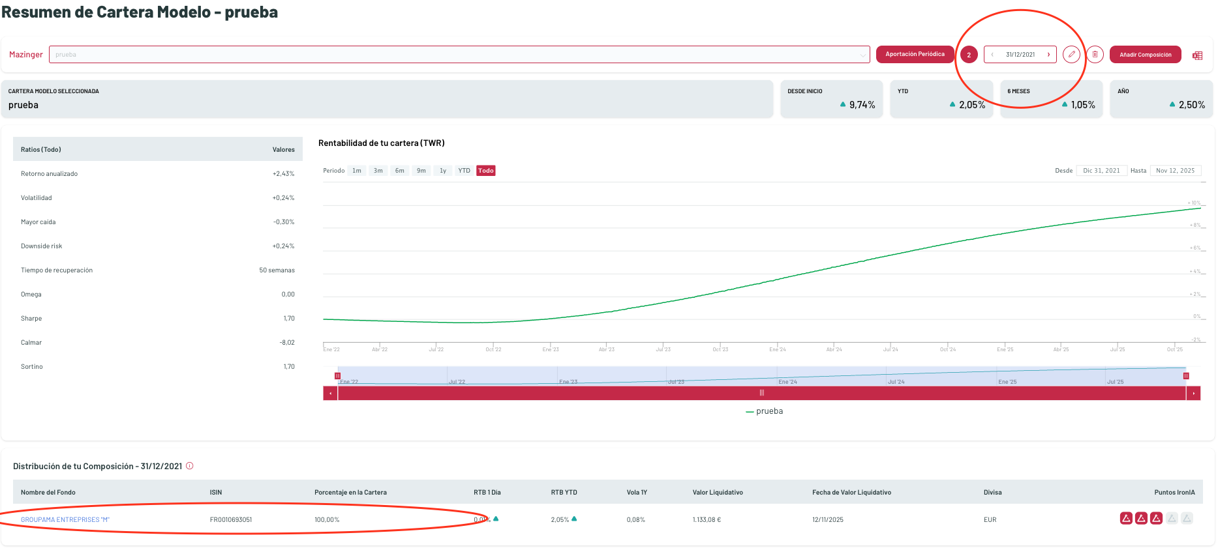Viewport: 1218px width, 550px height.
Task: Open the Desde date picker
Action: tap(1101, 171)
